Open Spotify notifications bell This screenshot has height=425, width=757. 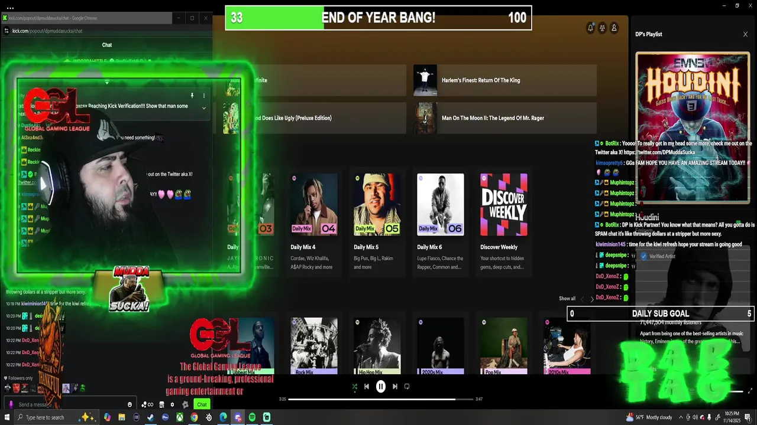pos(590,28)
